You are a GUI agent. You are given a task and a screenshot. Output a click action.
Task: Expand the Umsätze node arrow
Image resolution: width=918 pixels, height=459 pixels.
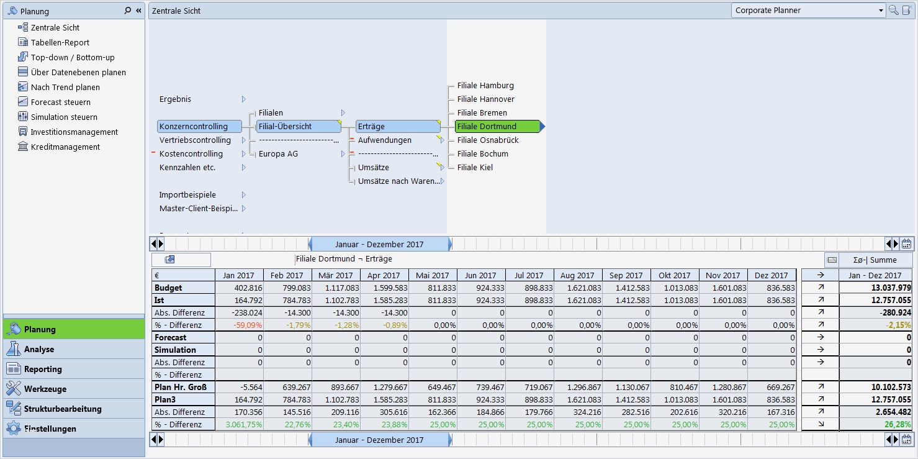pyautogui.click(x=442, y=168)
